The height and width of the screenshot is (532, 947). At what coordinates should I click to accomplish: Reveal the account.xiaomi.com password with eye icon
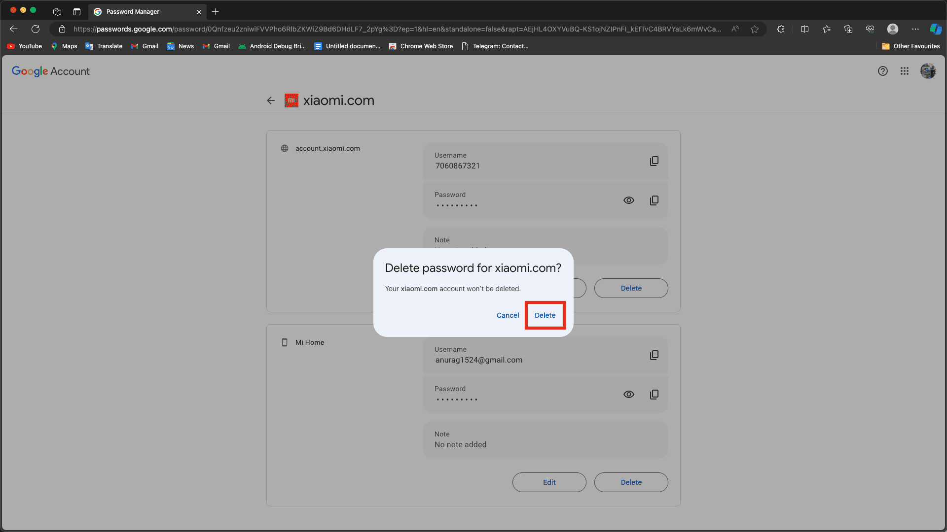[628, 200]
